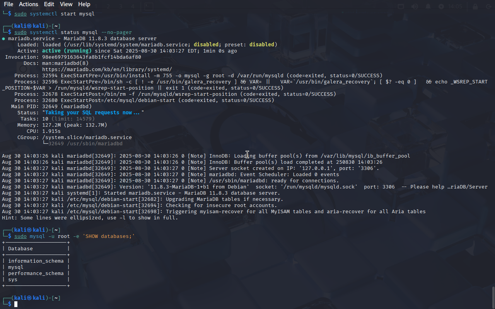This screenshot has height=309, width=495.
Task: Click the 'Database' table header
Action: point(20,249)
